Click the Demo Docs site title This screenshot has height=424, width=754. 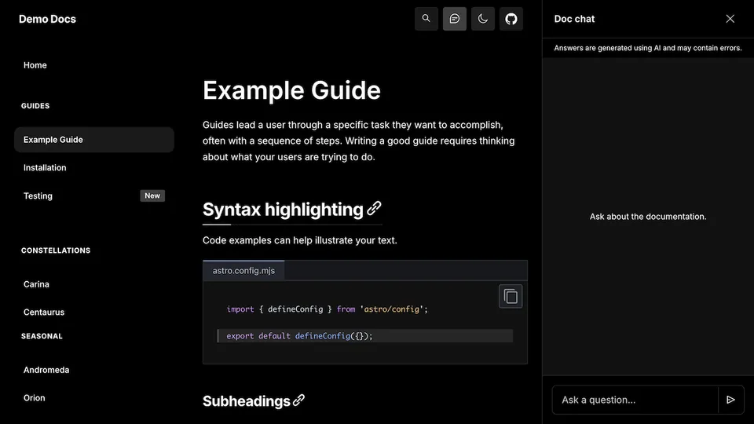point(47,19)
